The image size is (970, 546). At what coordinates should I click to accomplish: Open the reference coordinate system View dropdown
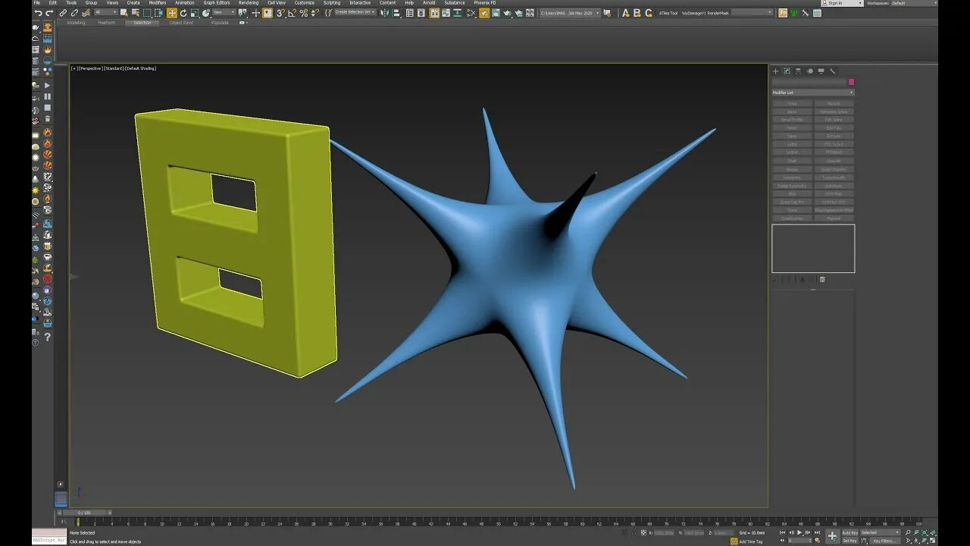tap(224, 13)
